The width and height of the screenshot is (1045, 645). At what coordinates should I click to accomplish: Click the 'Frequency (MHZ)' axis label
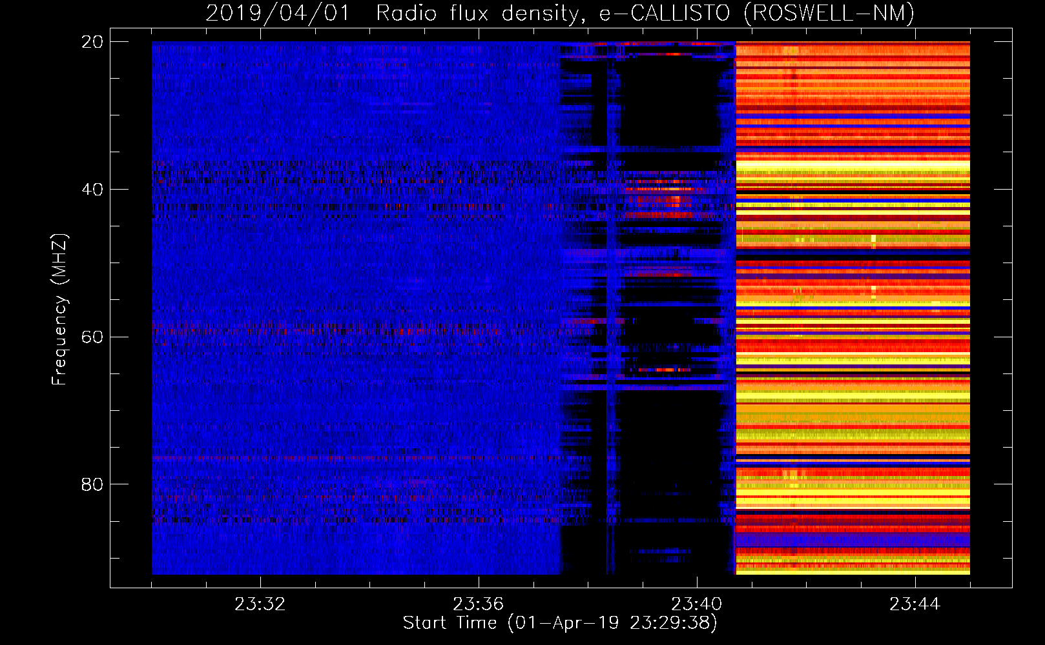click(59, 310)
